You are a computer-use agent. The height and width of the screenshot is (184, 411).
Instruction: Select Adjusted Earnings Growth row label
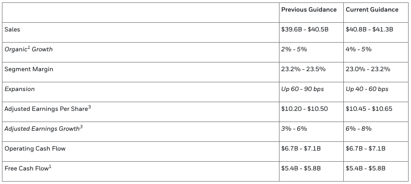[x=44, y=128]
